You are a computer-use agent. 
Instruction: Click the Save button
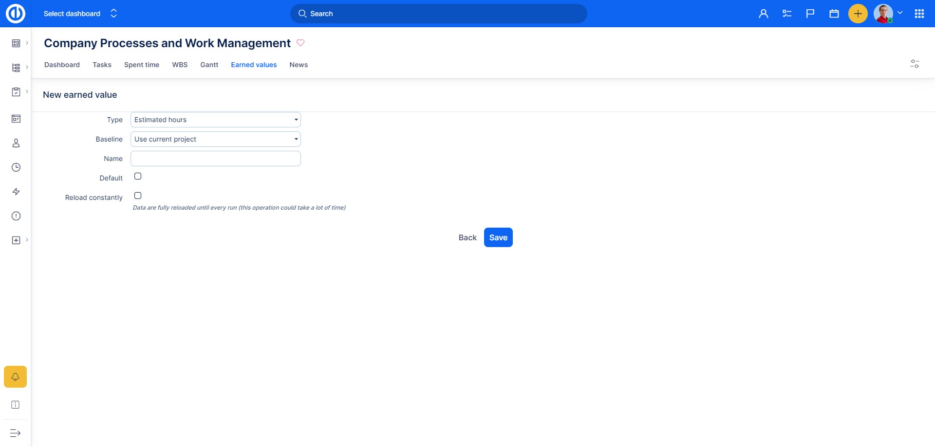tap(498, 237)
